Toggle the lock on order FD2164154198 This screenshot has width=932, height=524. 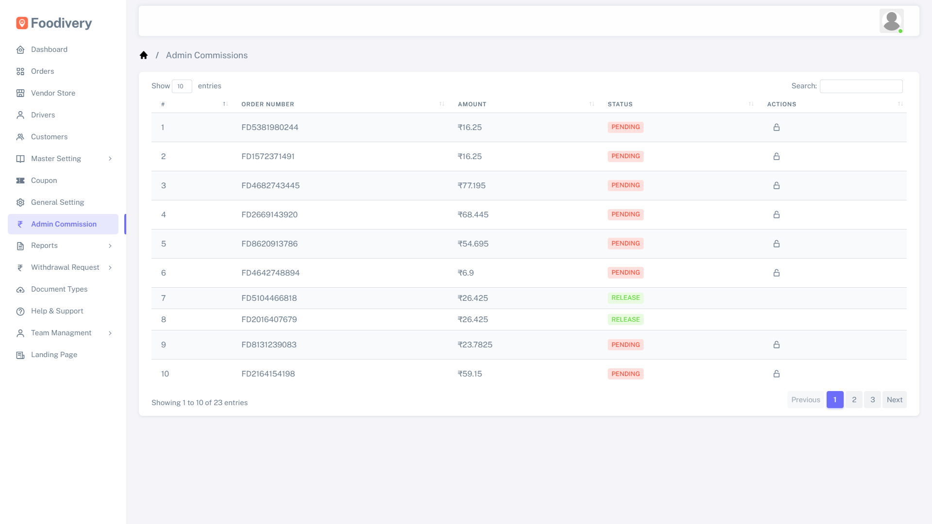(x=776, y=374)
